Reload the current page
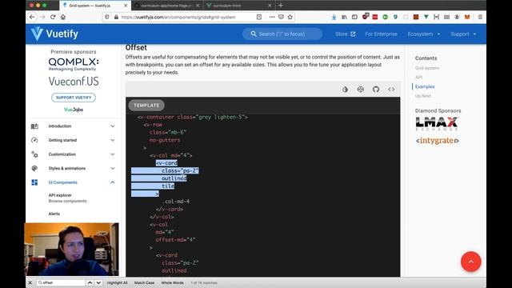The height and width of the screenshot is (288, 512). (x=53, y=17)
